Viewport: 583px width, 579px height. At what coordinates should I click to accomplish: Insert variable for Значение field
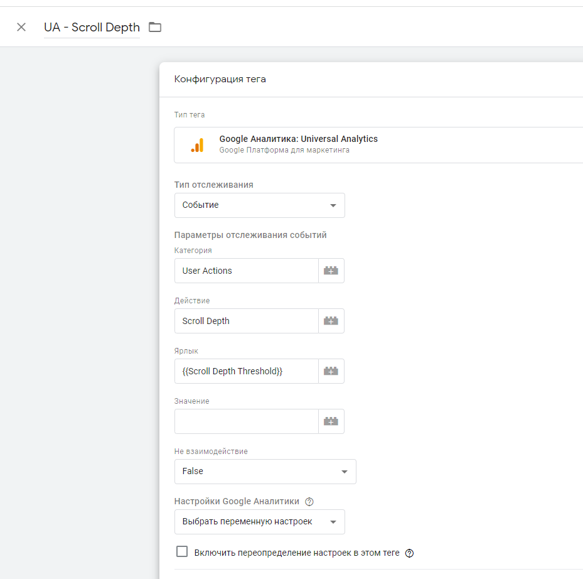[x=331, y=421]
